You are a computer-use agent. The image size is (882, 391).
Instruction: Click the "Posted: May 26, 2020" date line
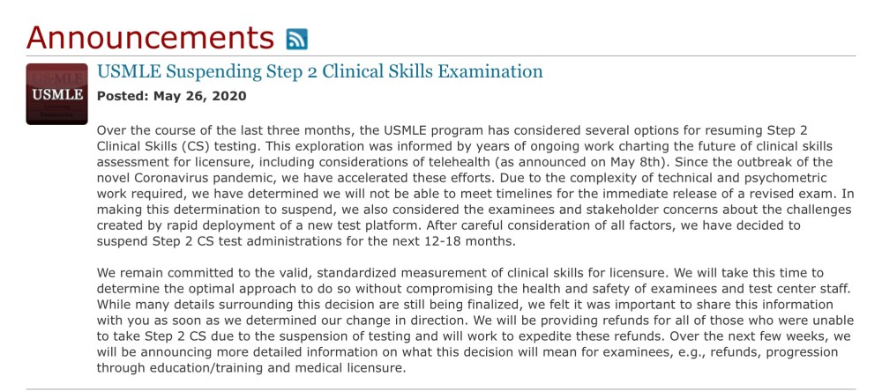[171, 95]
